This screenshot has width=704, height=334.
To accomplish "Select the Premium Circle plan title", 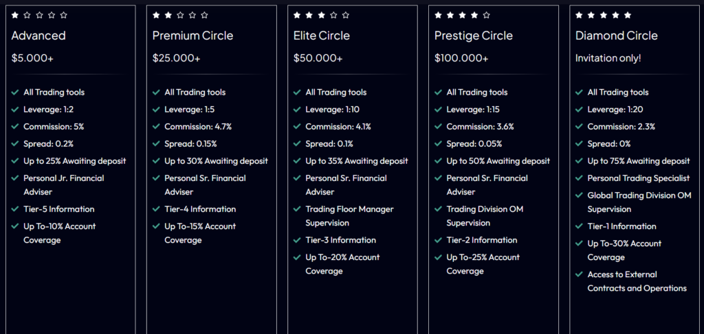I will click(192, 36).
